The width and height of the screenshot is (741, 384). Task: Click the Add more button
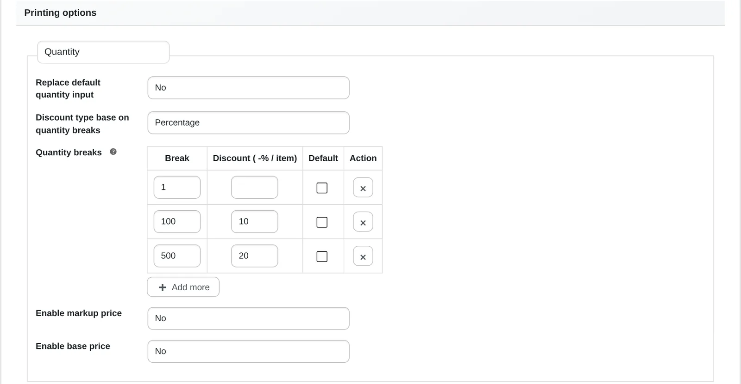[x=183, y=287]
